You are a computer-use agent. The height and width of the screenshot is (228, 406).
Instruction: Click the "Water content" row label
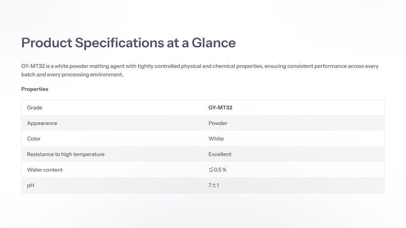[45, 170]
